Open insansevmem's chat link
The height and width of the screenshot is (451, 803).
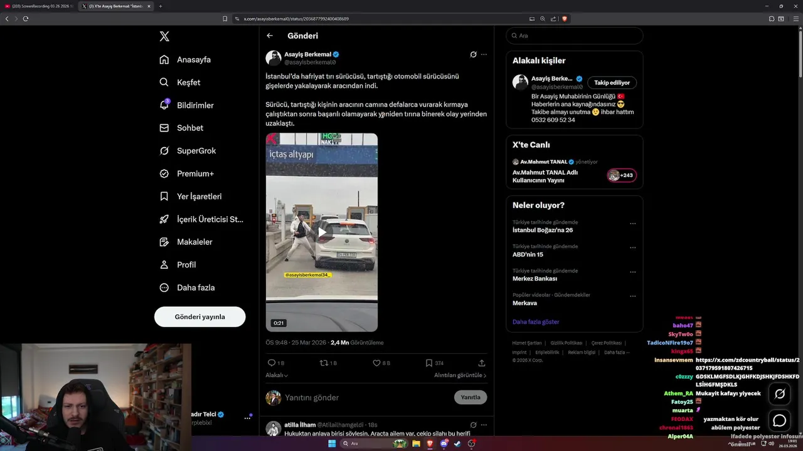748,364
